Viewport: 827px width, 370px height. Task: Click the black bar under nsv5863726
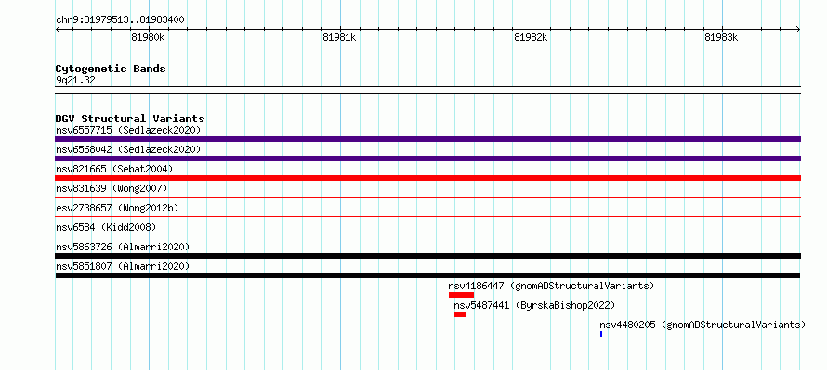[x=427, y=256]
